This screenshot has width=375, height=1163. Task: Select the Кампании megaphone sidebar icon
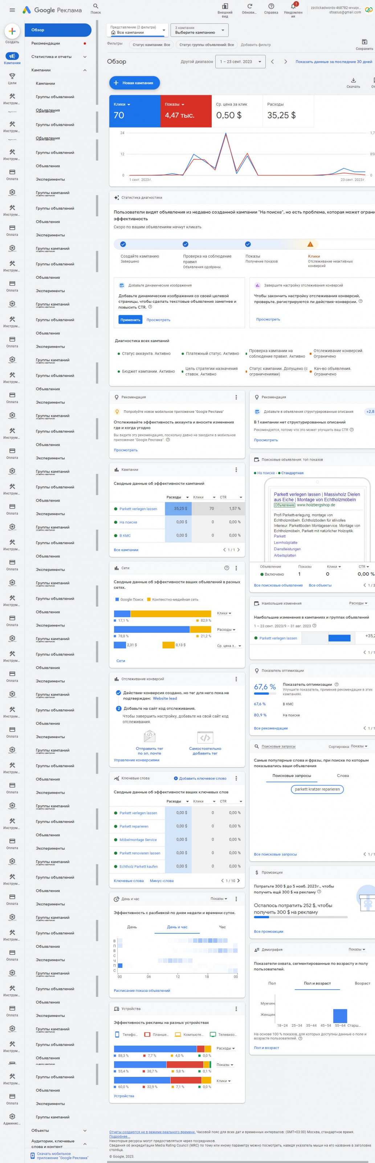12,56
